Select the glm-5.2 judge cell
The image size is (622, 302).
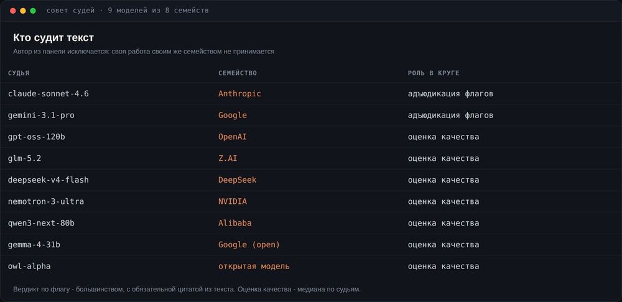(x=25, y=158)
